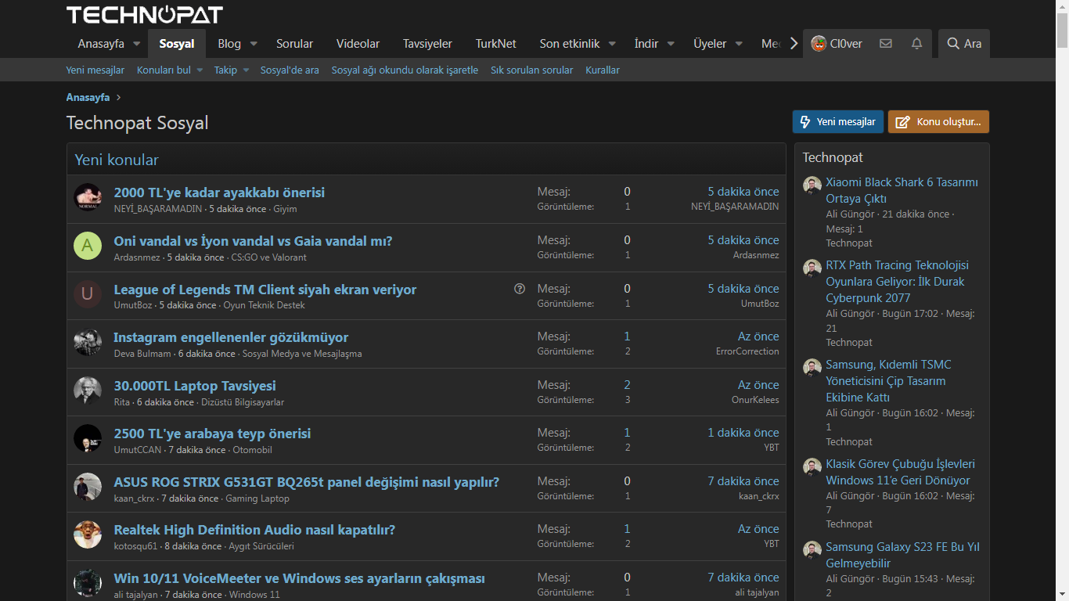This screenshot has width=1069, height=601.
Task: Click the Yeni konular section heading
Action: pyautogui.click(x=117, y=160)
